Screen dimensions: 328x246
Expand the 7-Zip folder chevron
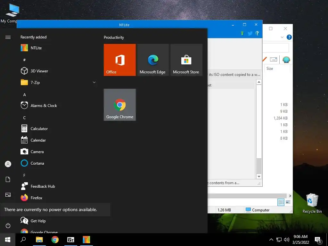pyautogui.click(x=94, y=82)
